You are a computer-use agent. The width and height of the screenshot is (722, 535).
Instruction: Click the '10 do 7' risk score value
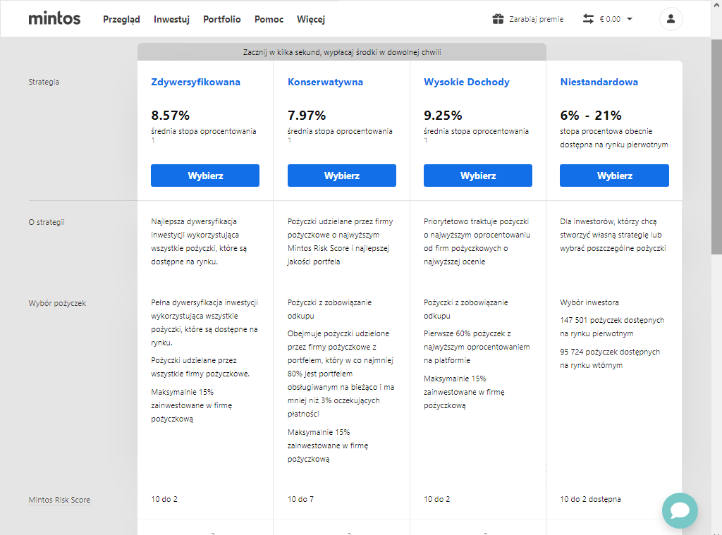tap(300, 499)
